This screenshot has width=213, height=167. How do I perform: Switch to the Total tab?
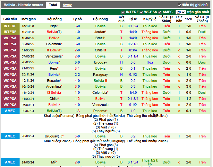(x=53, y=5)
